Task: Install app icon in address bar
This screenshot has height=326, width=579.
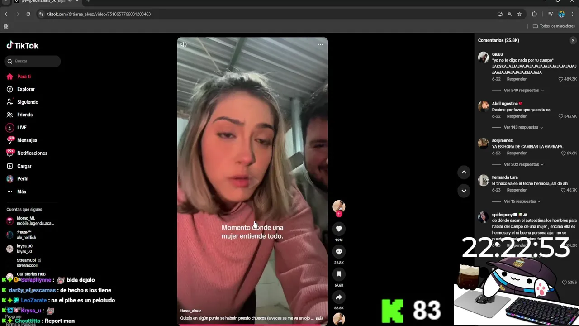Action: 500,14
